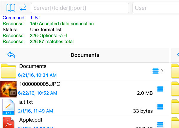Select the 1000000005.JPG file name
179x128 pixels.
pyautogui.click(x=40, y=84)
